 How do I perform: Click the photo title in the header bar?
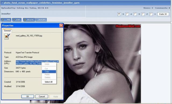tap(42, 3)
